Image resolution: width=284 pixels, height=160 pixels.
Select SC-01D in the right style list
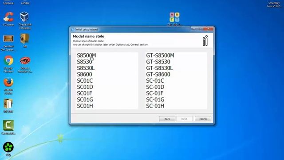(155, 87)
